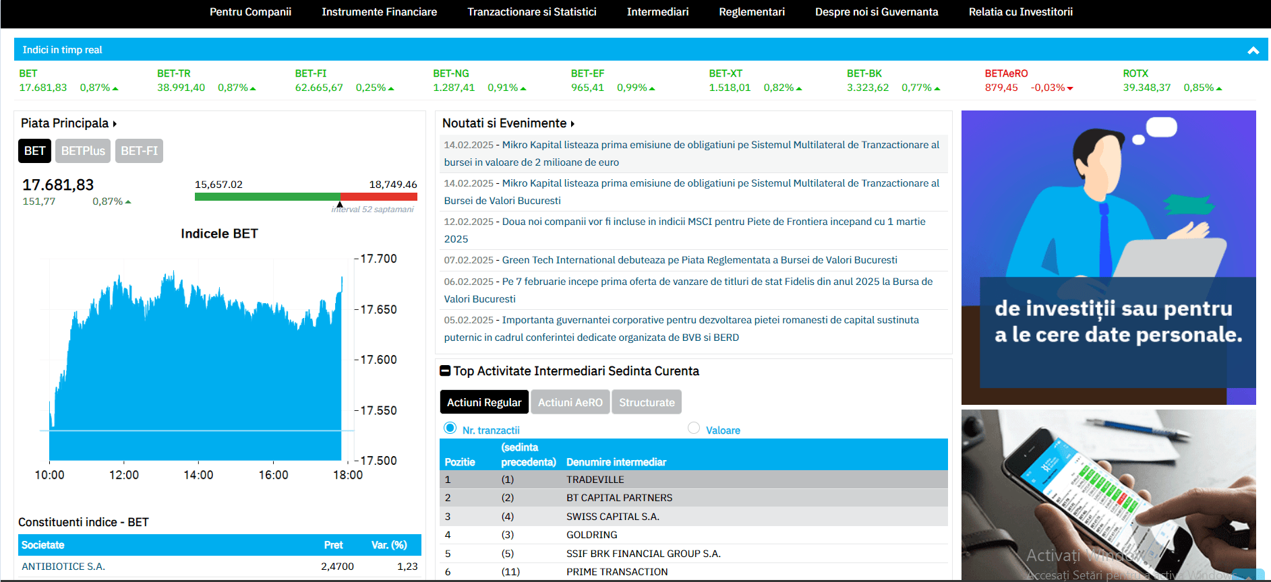Sort constituents by Pret column

click(333, 545)
